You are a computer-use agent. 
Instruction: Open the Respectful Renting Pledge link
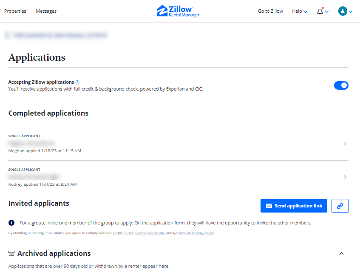[x=193, y=233]
